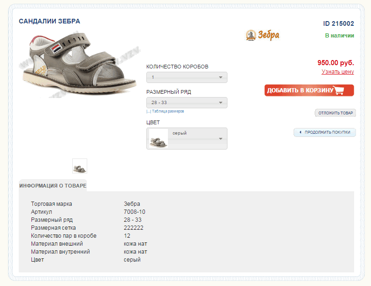Click the Сандалии Зебра product title
The width and height of the screenshot is (371, 286).
[49, 21]
